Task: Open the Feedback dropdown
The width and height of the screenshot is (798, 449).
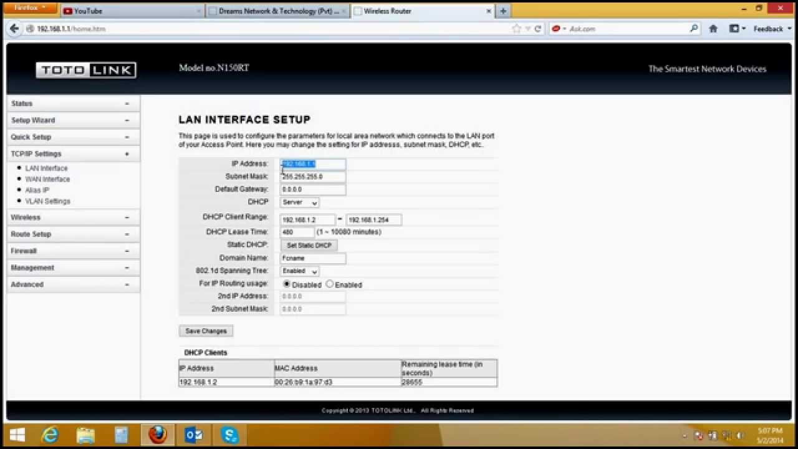Action: pos(772,29)
